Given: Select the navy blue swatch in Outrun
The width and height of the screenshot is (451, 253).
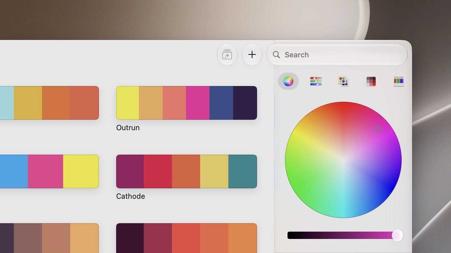Looking at the screenshot, I should pos(221,103).
